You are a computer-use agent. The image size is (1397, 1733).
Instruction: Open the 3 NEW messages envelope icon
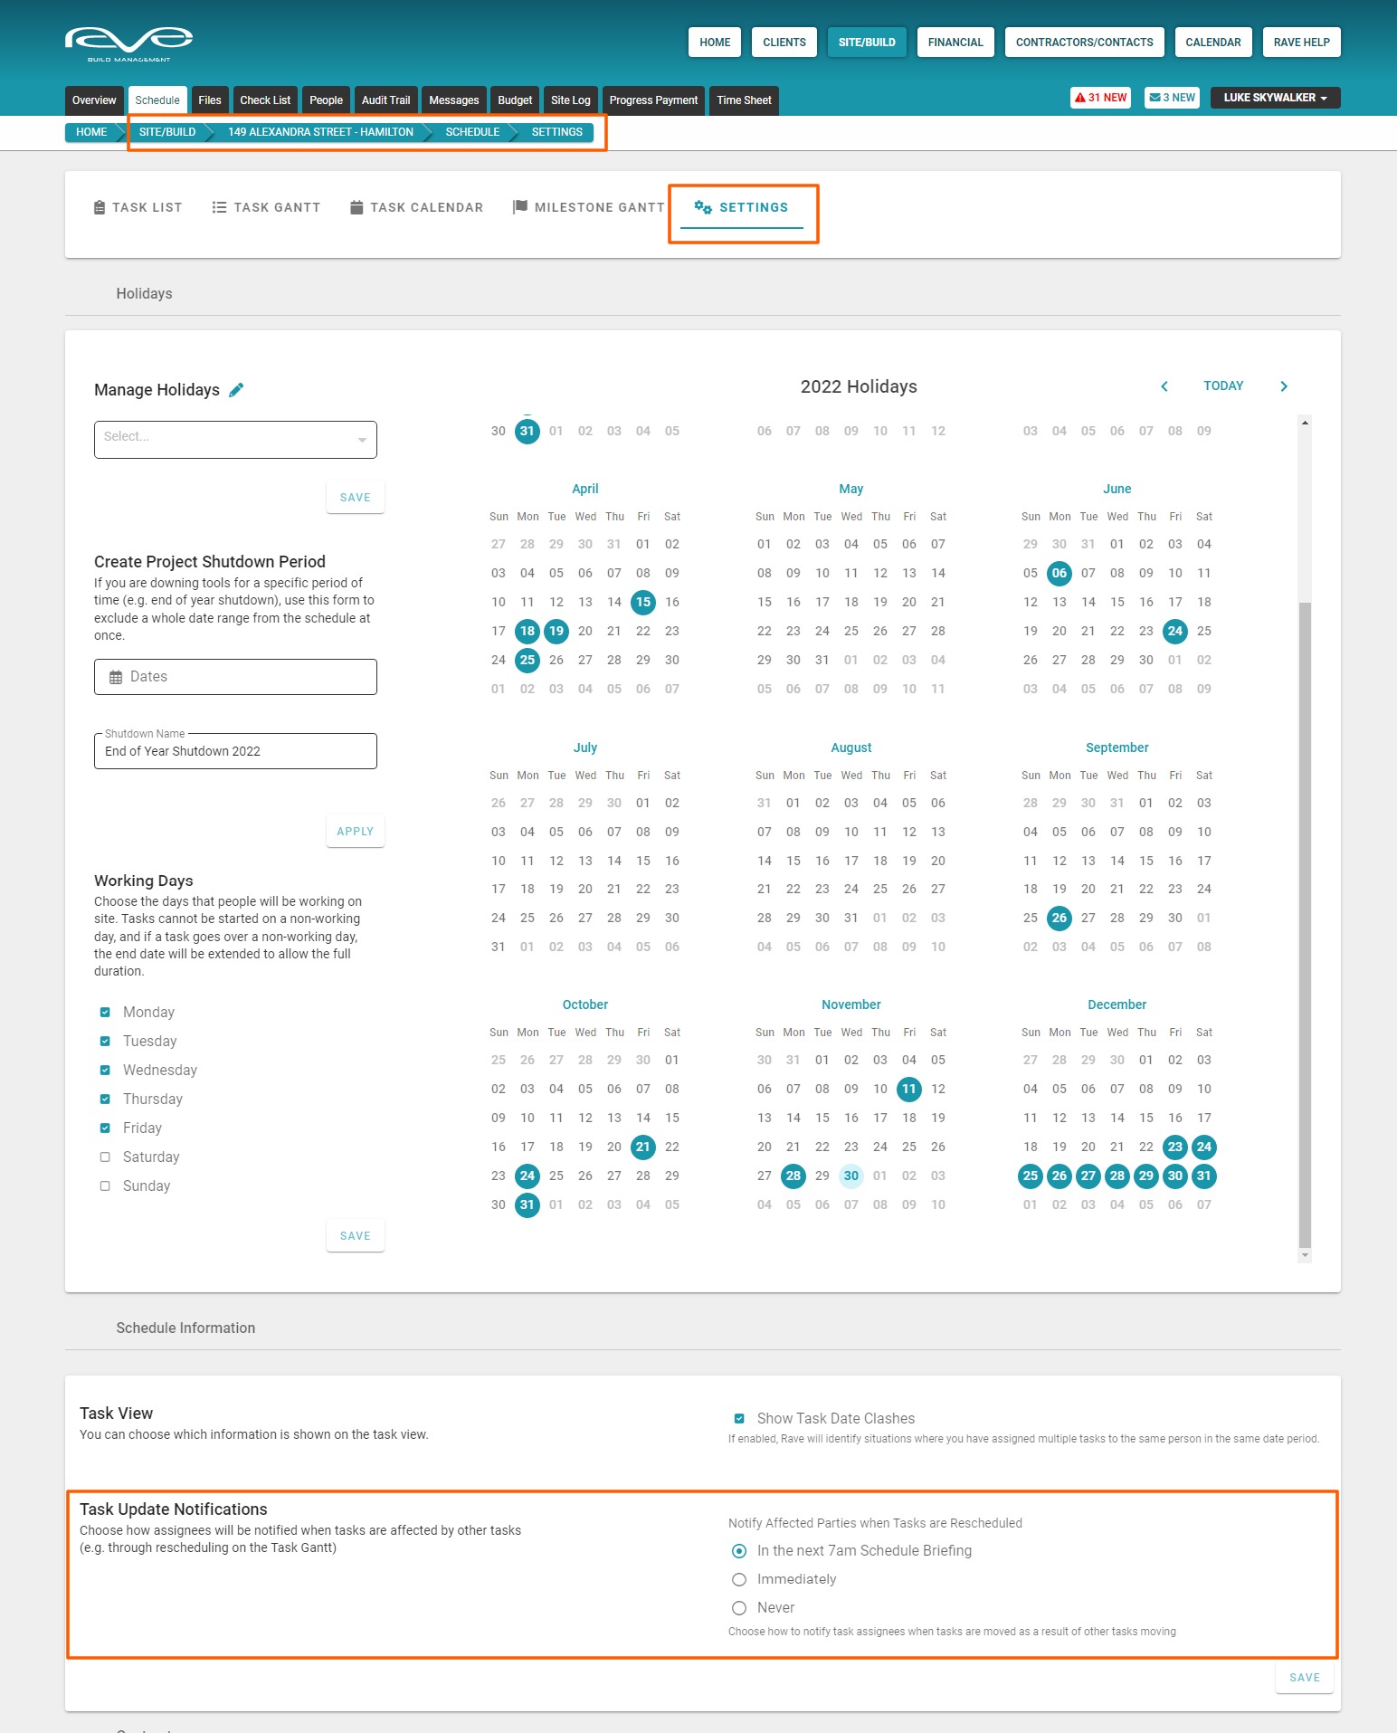pyautogui.click(x=1155, y=98)
